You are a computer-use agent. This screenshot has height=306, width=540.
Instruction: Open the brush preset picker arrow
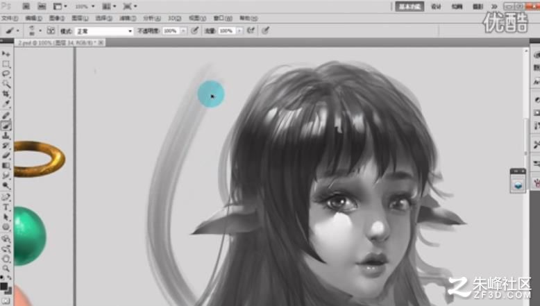pyautogui.click(x=40, y=31)
